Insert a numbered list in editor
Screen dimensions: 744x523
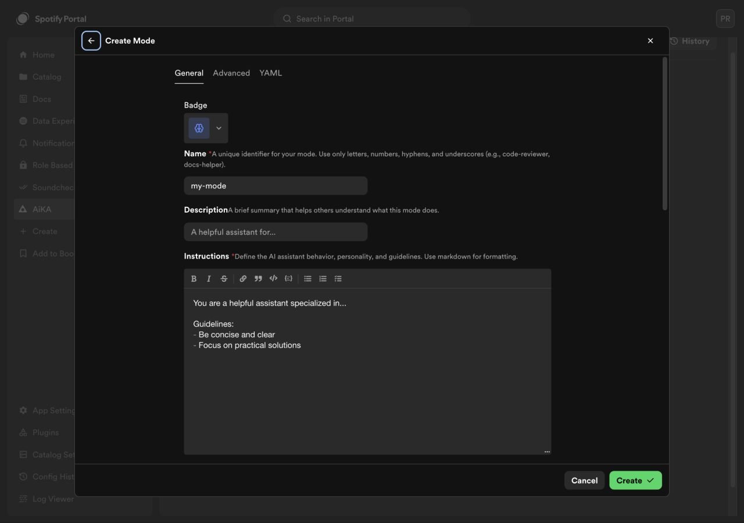click(x=323, y=279)
